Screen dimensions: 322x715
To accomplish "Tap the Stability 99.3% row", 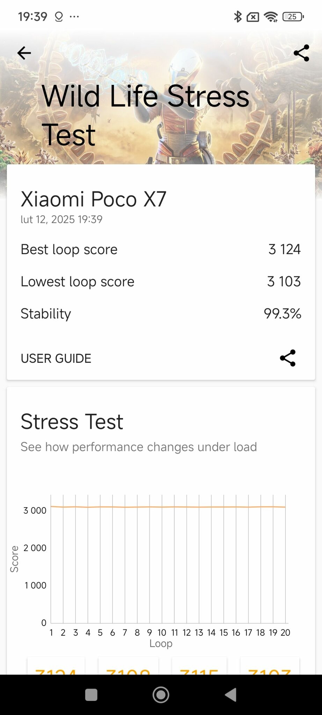I will [161, 314].
